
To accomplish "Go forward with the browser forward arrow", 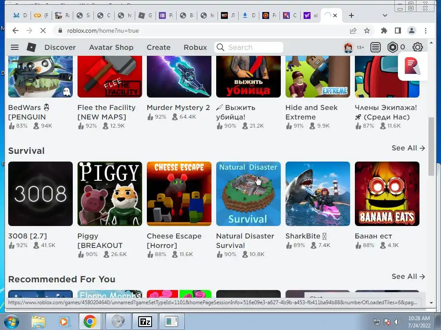I will (x=29, y=31).
